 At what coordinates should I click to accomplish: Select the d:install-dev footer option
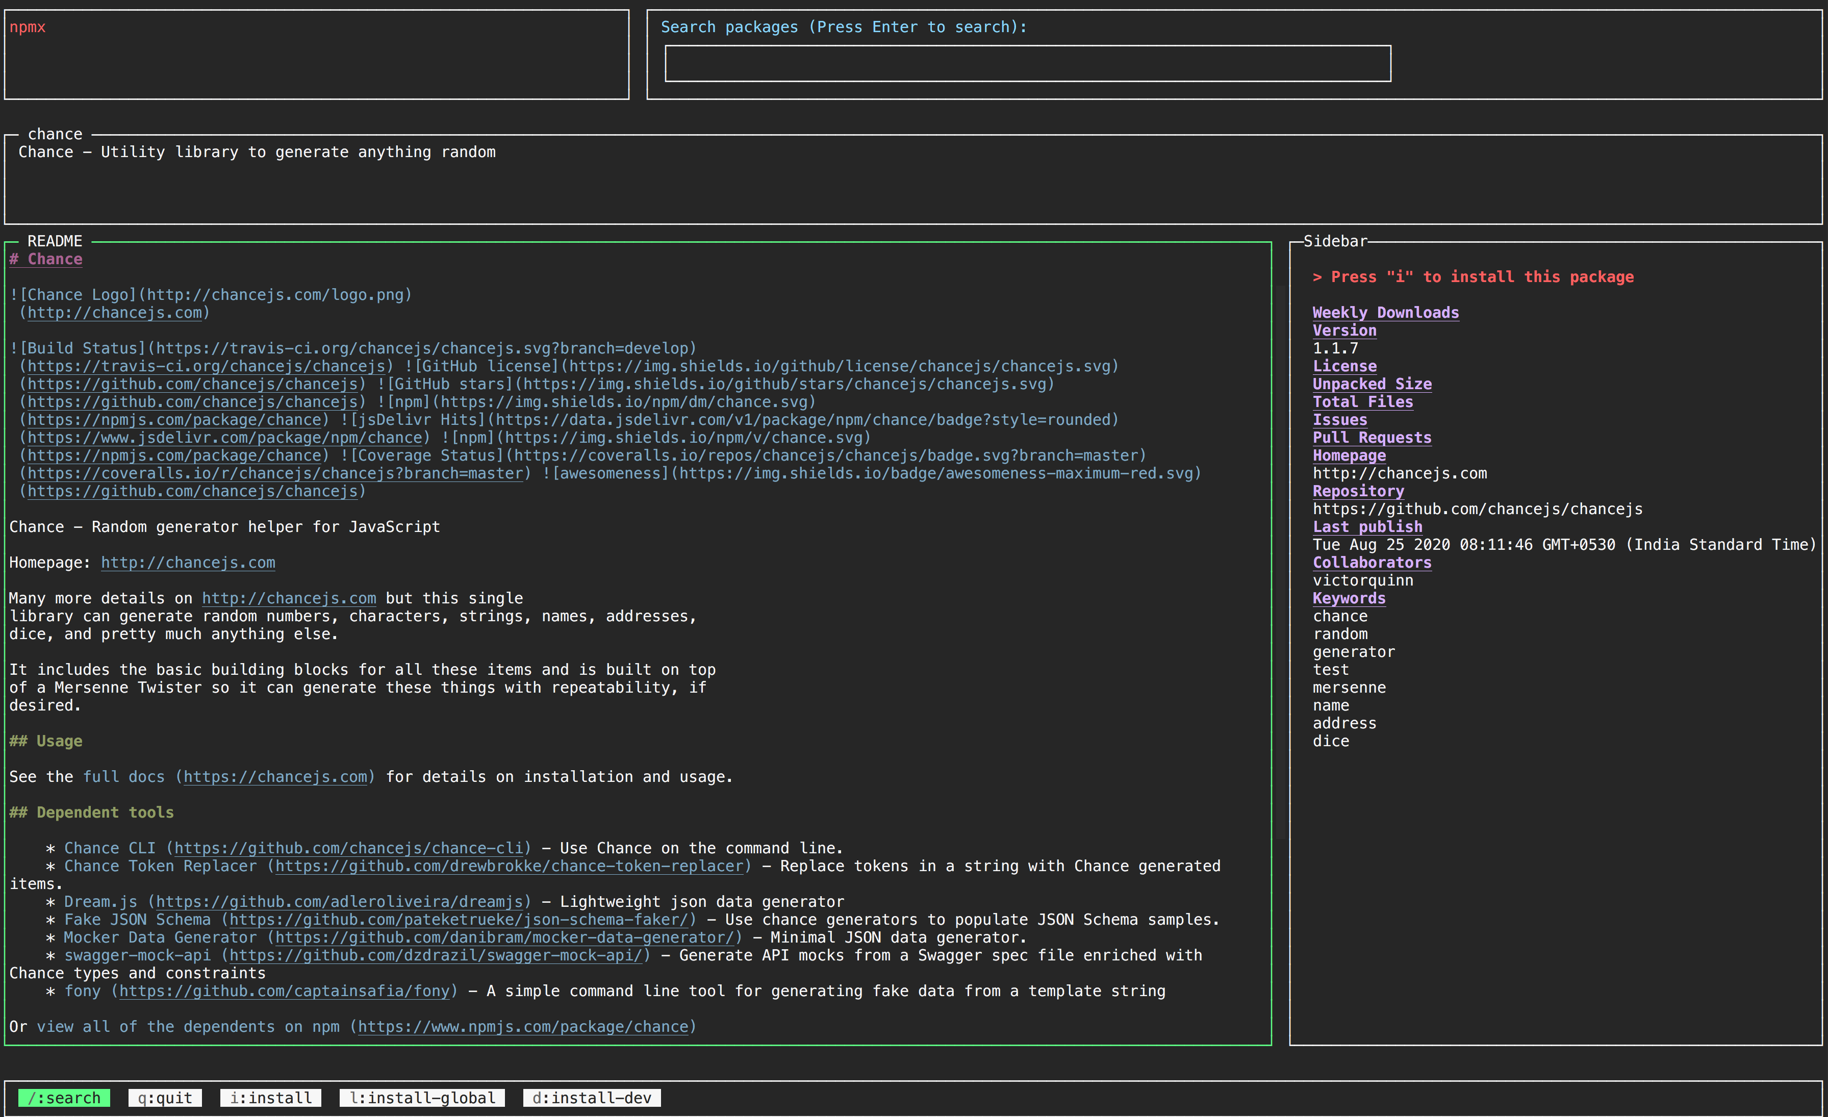(591, 1098)
